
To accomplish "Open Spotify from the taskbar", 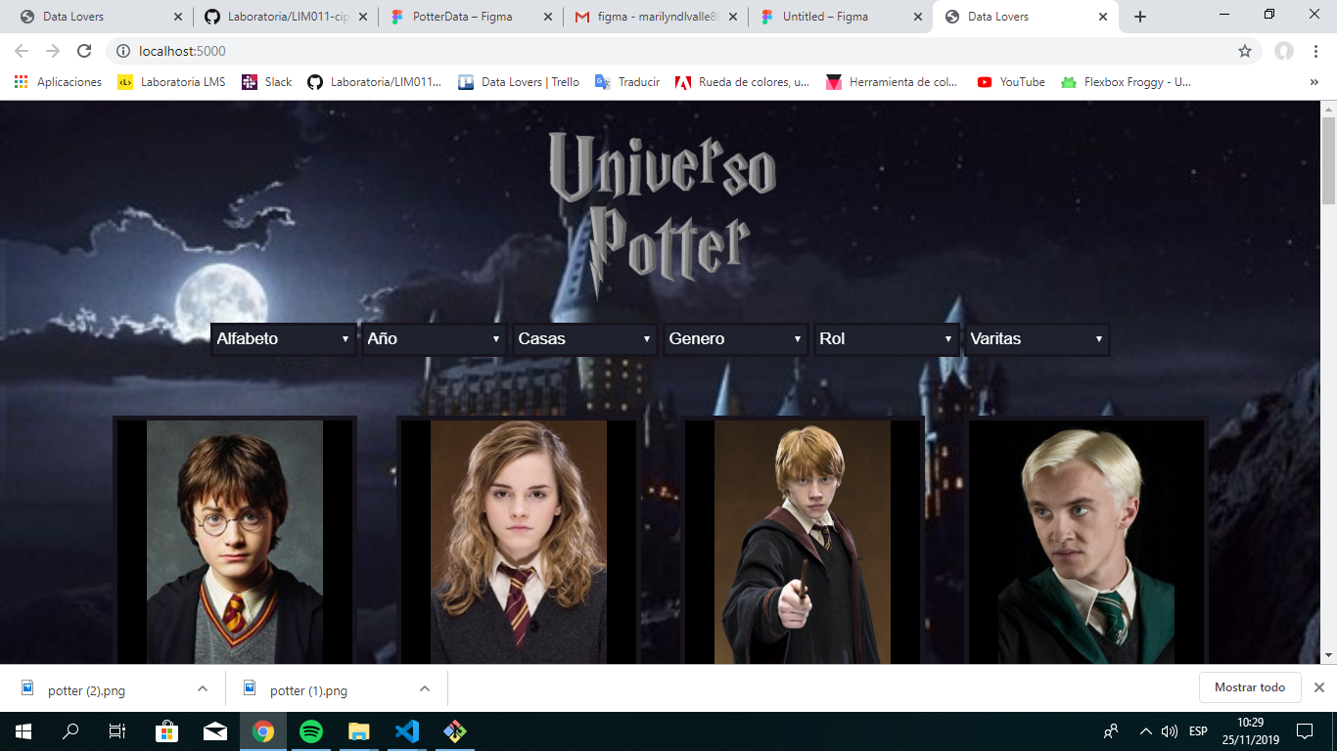I will pos(311,731).
